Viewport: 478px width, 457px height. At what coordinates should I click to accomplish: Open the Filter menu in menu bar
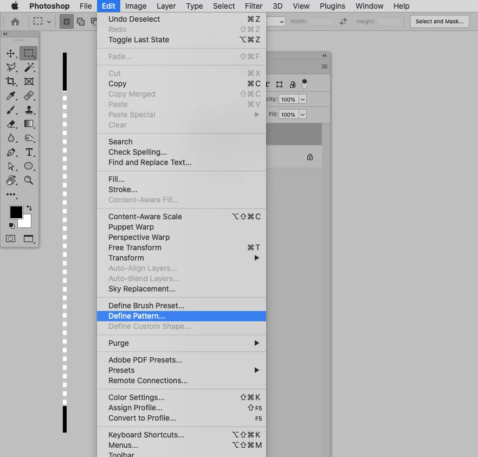(x=253, y=6)
